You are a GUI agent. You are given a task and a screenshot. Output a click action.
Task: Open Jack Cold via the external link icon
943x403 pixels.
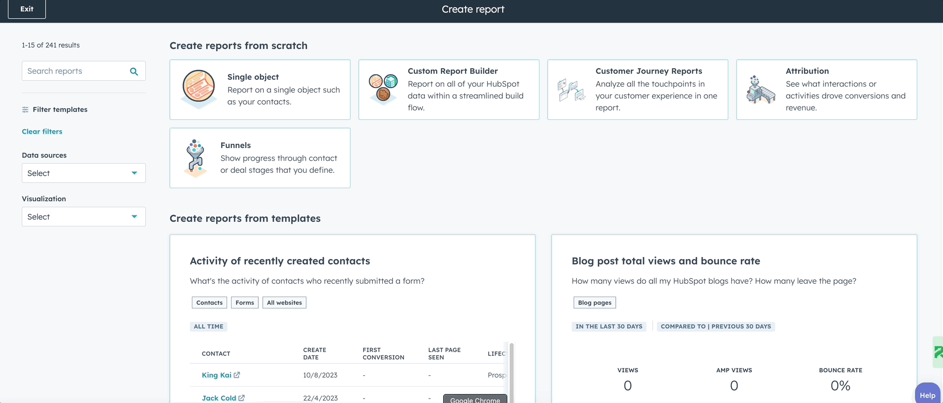click(241, 398)
